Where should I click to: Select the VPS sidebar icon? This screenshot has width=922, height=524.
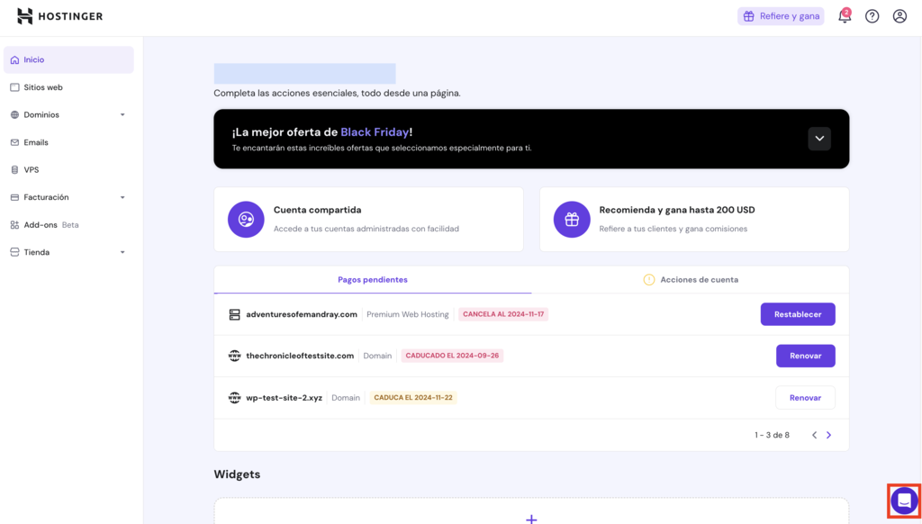(x=14, y=169)
